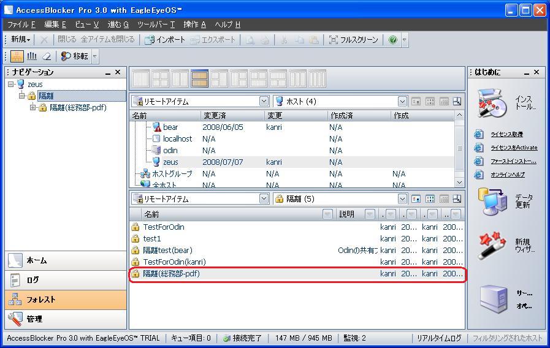Open the lower リモートアイテム dropdown

[x=264, y=199]
